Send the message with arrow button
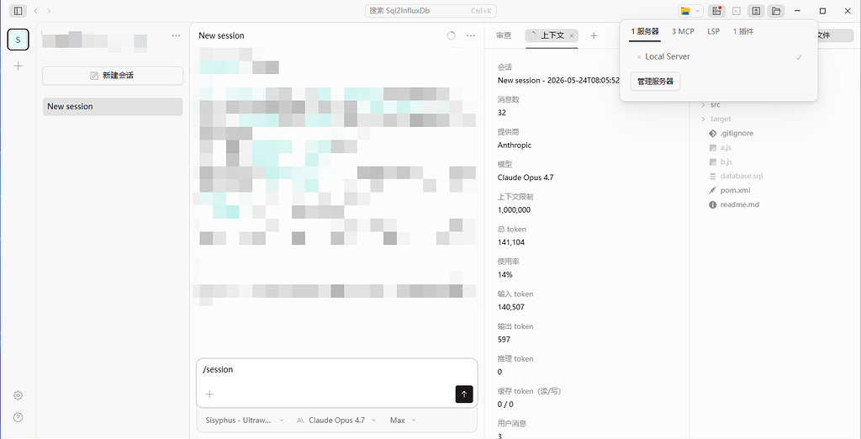The image size is (861, 439). click(x=464, y=394)
